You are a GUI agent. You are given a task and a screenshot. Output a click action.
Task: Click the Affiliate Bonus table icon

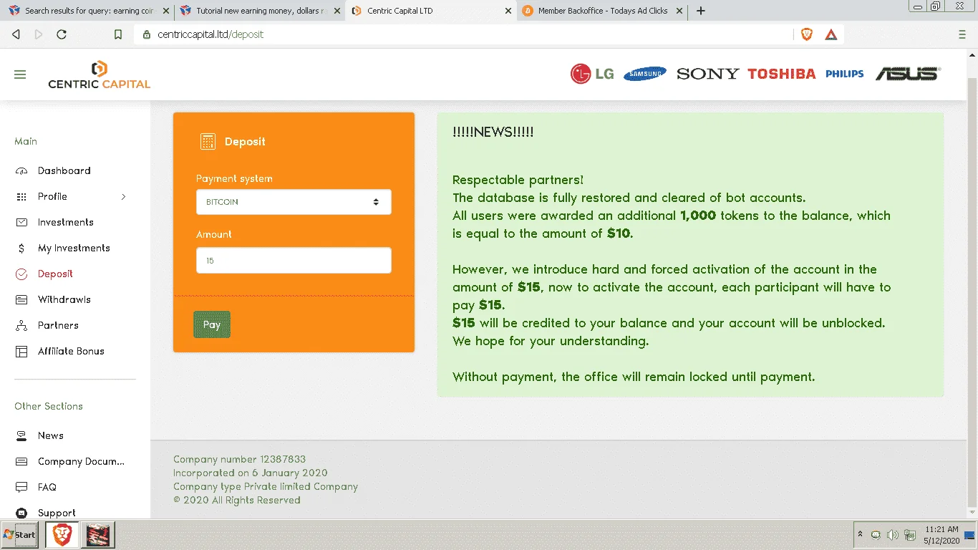pos(21,352)
